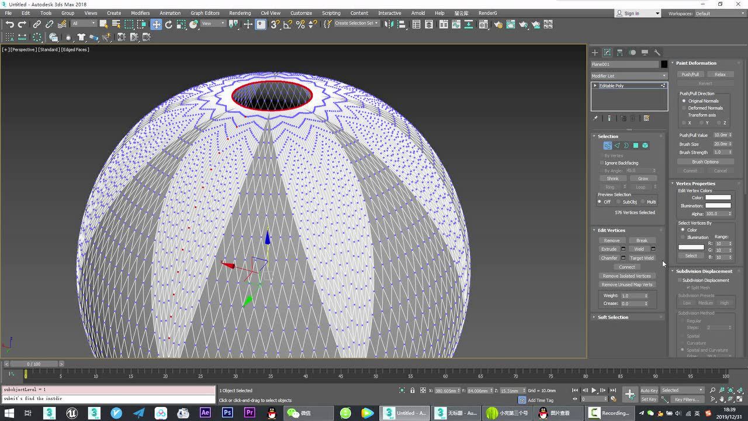Viewport: 748px width, 421px height.
Task: Click the Undo arrow icon
Action: [9, 24]
